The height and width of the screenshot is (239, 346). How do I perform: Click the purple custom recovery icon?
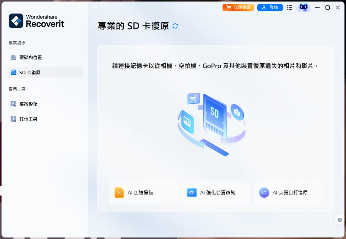tap(264, 193)
